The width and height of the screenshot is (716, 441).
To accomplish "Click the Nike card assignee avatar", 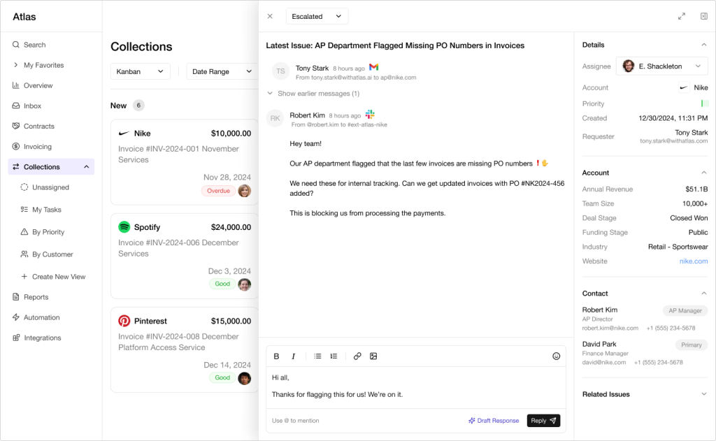I will 245,191.
